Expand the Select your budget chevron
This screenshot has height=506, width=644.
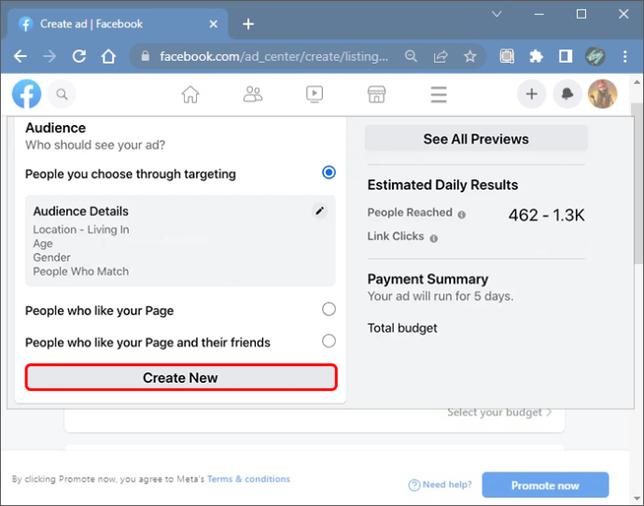point(549,413)
